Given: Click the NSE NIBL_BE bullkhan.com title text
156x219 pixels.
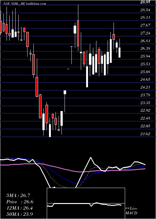Looking at the screenshot, I should point(25,4).
